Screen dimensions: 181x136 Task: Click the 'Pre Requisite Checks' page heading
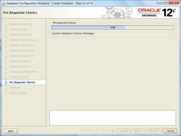point(20,13)
